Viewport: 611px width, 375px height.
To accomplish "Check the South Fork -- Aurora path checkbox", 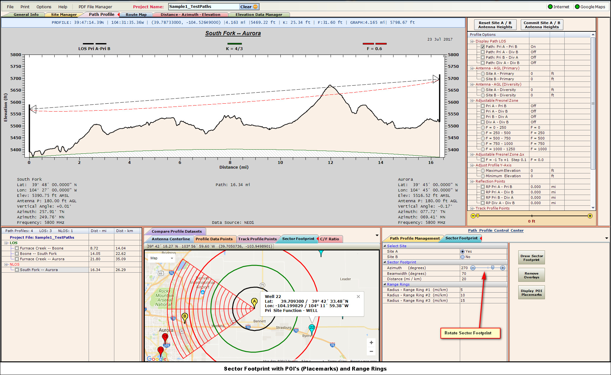I will point(17,270).
